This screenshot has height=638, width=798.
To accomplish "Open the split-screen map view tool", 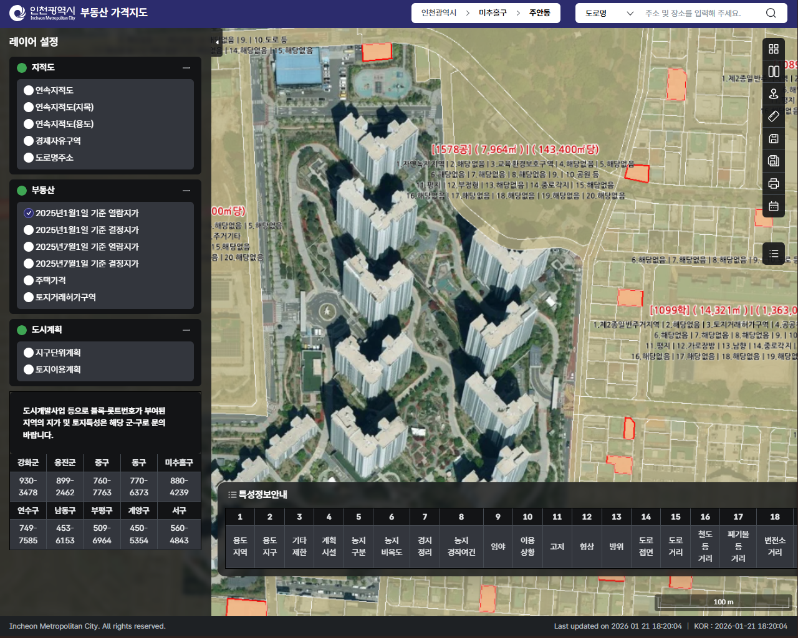I will pyautogui.click(x=774, y=72).
